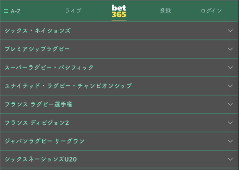Expand the スーパーラグビー・パシフィック chevron
This screenshot has height=170, width=239.
230,67
